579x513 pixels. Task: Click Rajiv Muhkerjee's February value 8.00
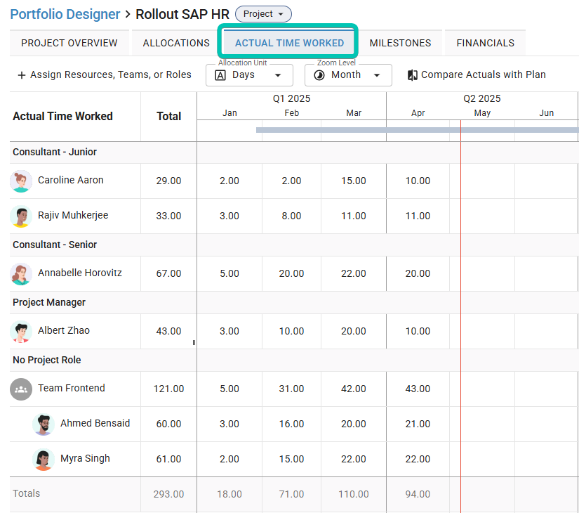tap(291, 216)
